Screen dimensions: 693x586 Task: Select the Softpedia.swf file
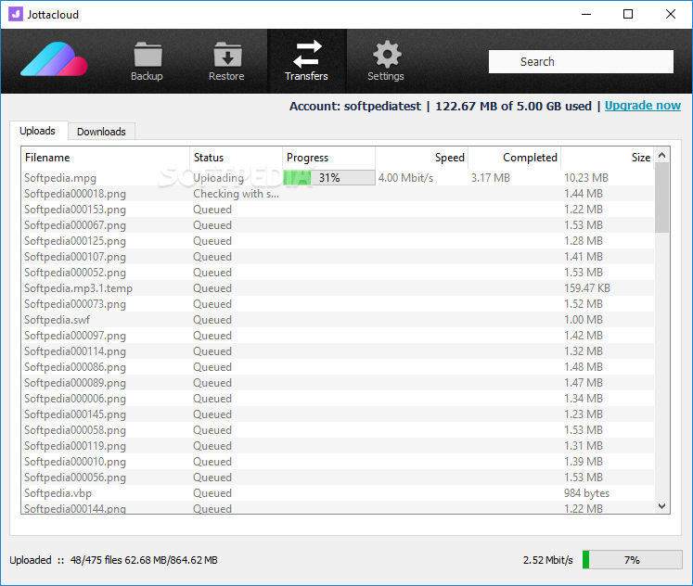tap(57, 320)
